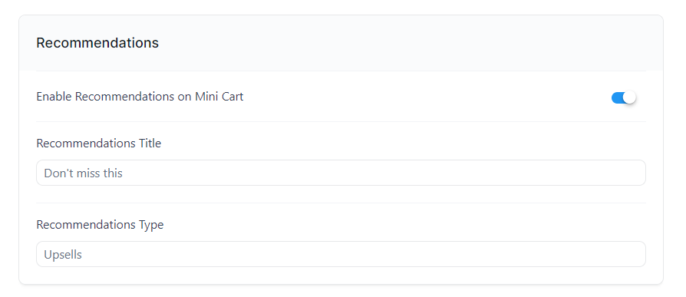The width and height of the screenshot is (686, 297).
Task: Click the gray Recommendations header bar
Action: coord(341,43)
